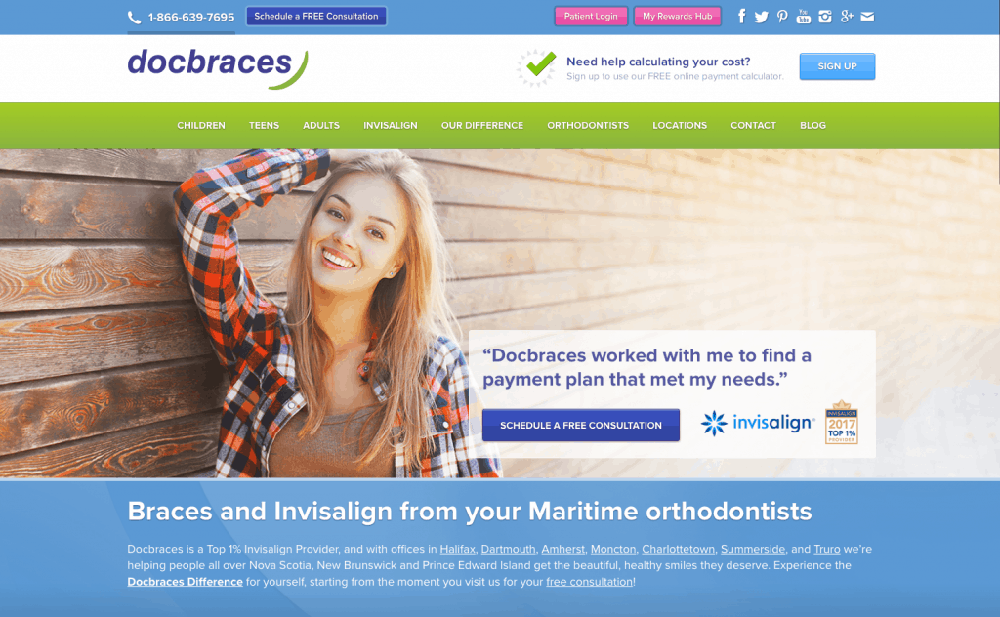Viewport: 1000px width, 617px height.
Task: Click the green checkmark badge icon
Action: [536, 67]
